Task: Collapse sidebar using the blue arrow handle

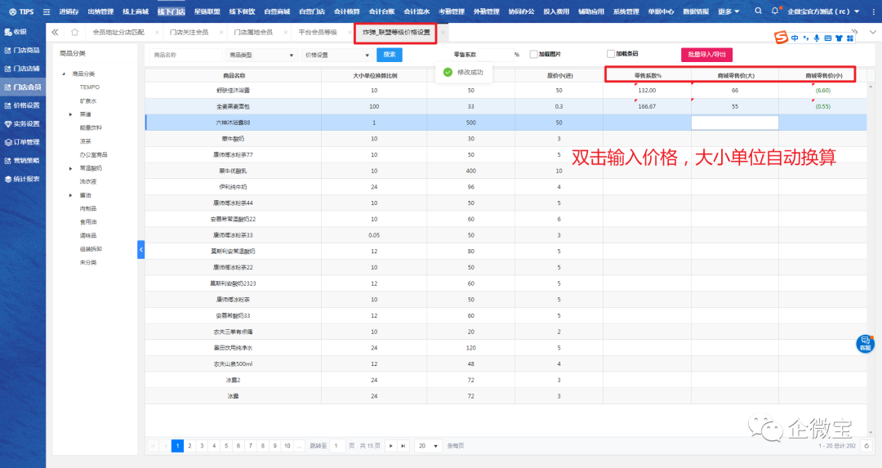Action: point(140,249)
